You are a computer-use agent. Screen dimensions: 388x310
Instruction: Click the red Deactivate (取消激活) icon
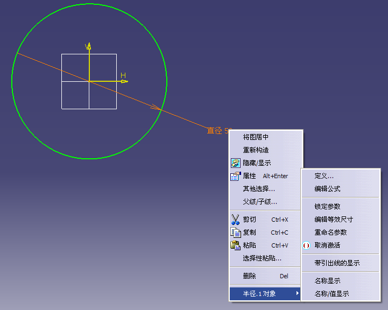[x=307, y=245]
